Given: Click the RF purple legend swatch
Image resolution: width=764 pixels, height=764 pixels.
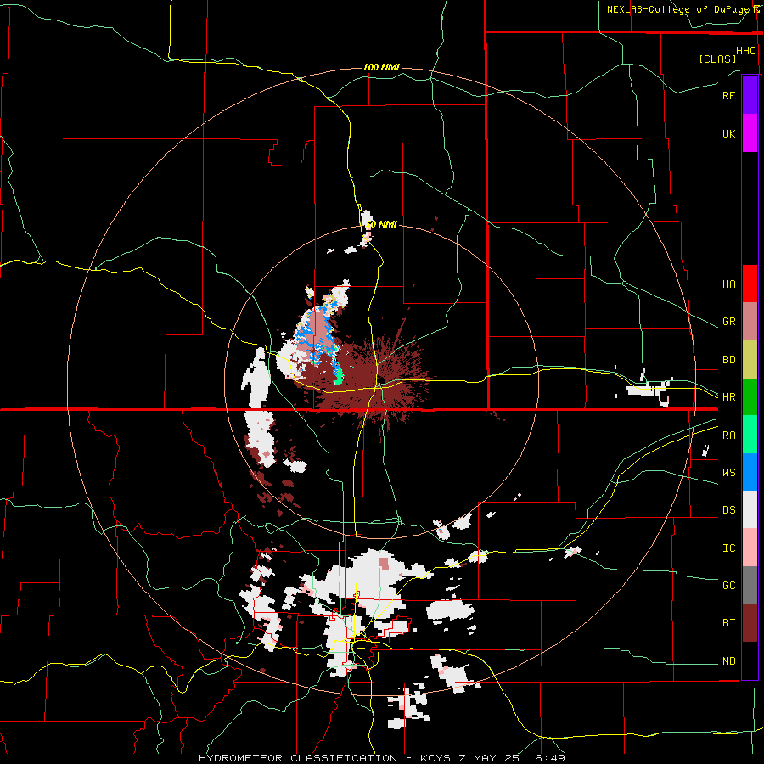Looking at the screenshot, I should (x=750, y=94).
